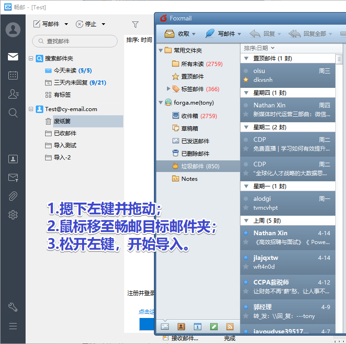
Task: Open the attachments paperclip icon in sidebar
Action: (13, 196)
